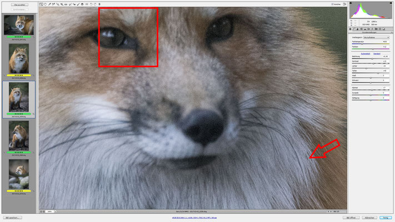Screen dimensions: 395x222
Task: Select the last thumbnail, fox behind rocks
Action: click(x=19, y=174)
